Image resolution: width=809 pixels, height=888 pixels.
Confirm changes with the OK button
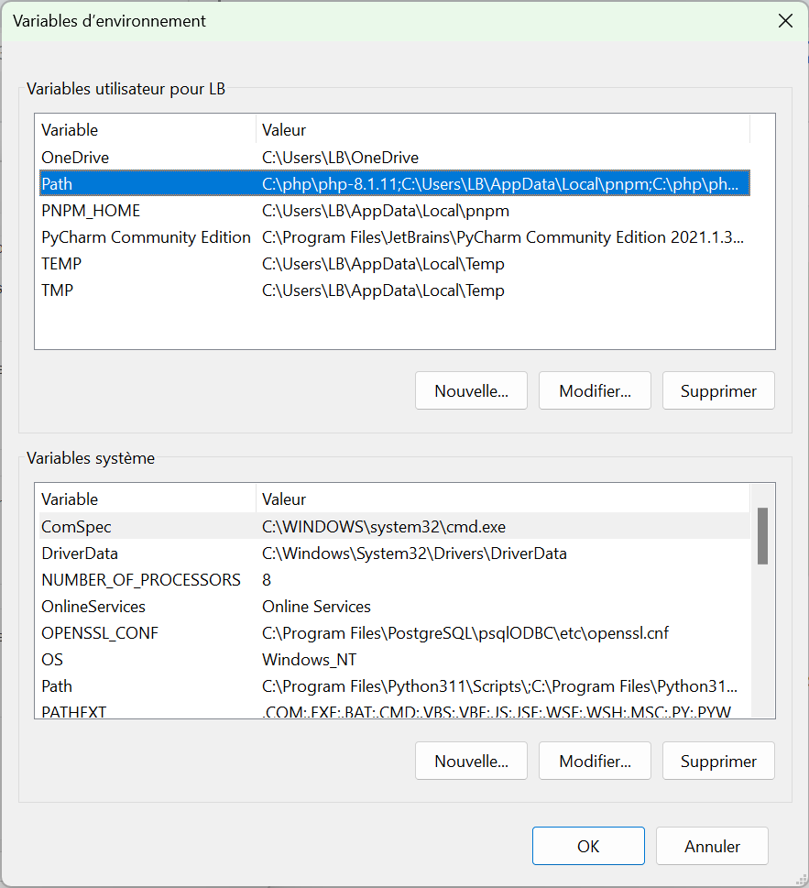588,846
